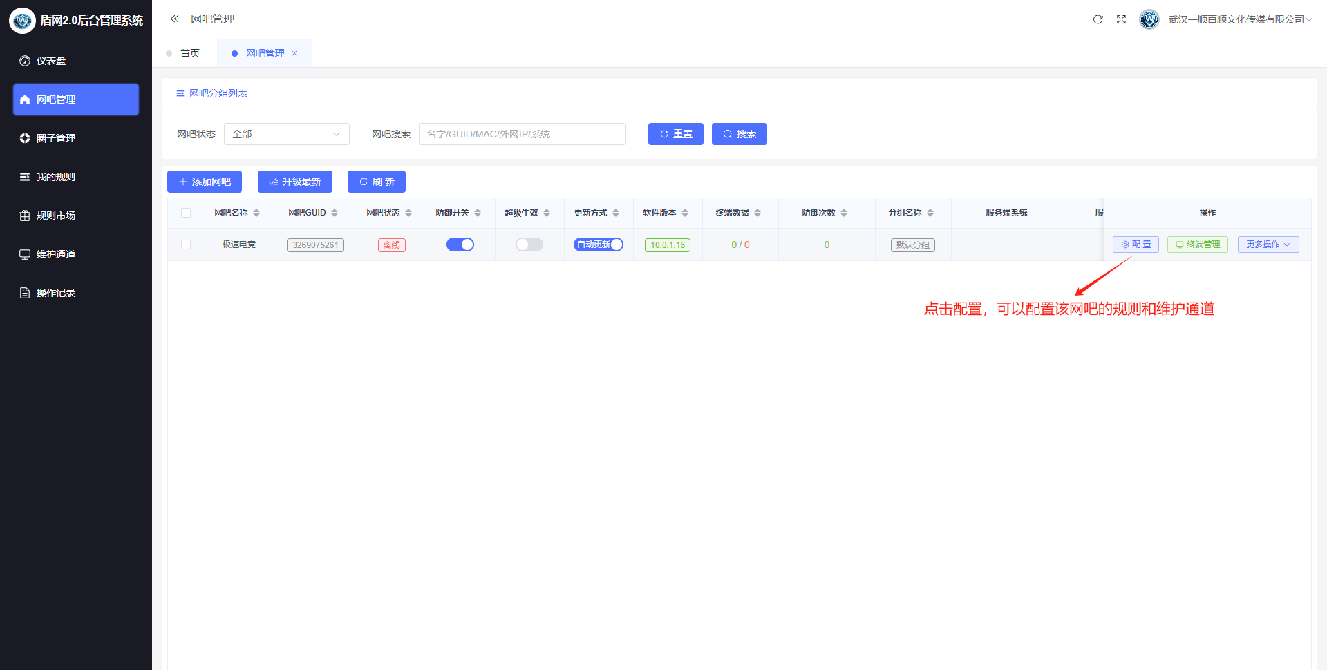Expand the 网吧状态 dropdown

tap(286, 134)
